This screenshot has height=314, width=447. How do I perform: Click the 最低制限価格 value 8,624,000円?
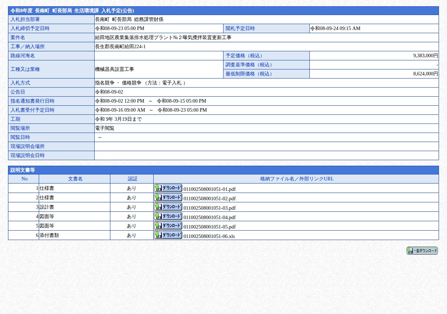(x=425, y=74)
